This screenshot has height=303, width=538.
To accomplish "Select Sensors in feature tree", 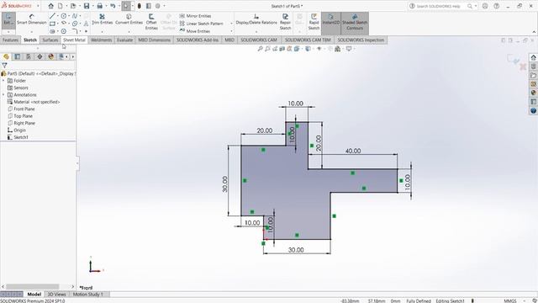I will tap(18, 88).
